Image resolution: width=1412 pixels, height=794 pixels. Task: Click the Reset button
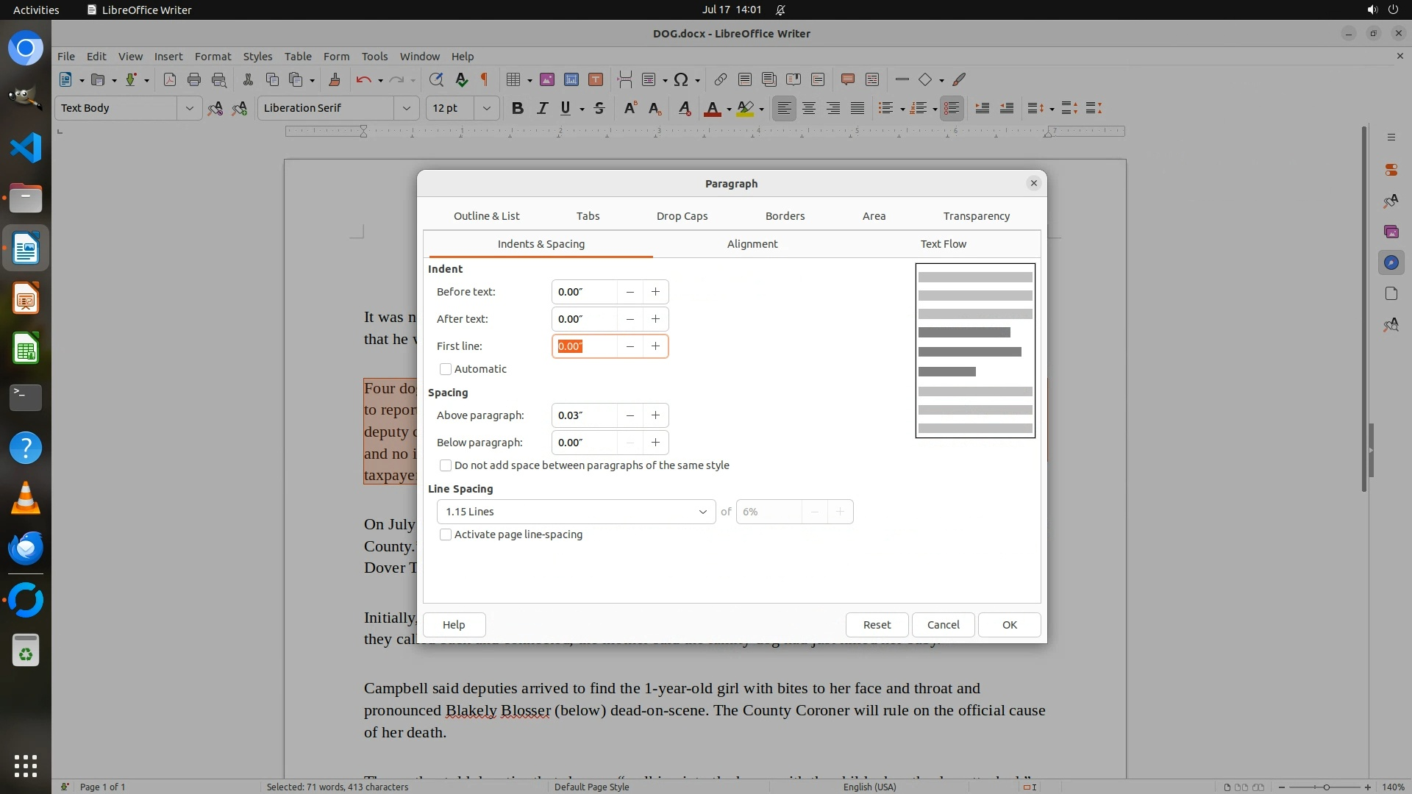pyautogui.click(x=877, y=625)
